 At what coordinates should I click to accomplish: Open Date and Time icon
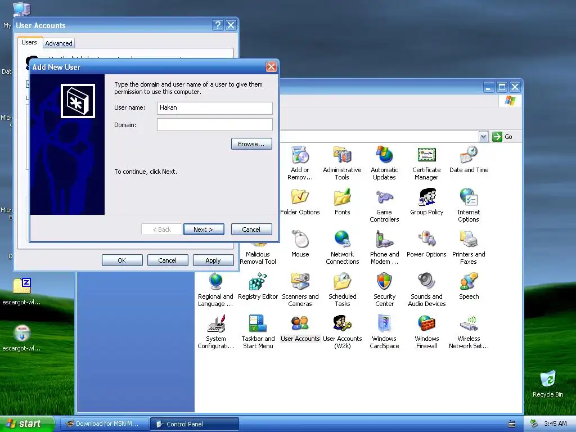469,159
